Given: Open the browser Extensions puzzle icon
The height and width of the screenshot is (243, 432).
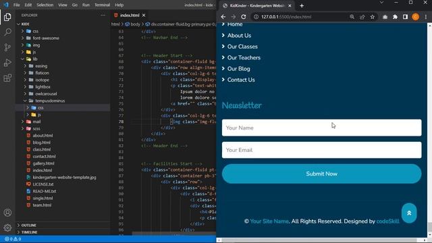Looking at the screenshot, I should 395,17.
